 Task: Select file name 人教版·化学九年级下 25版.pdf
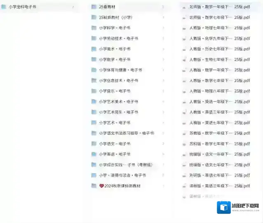pyautogui.click(x=220, y=38)
